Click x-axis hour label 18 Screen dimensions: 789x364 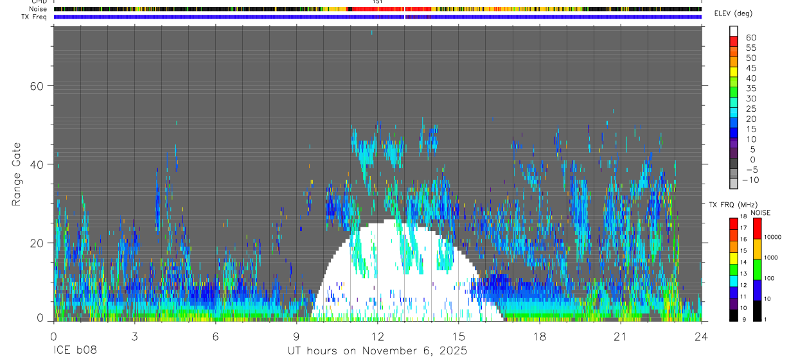[539, 336]
